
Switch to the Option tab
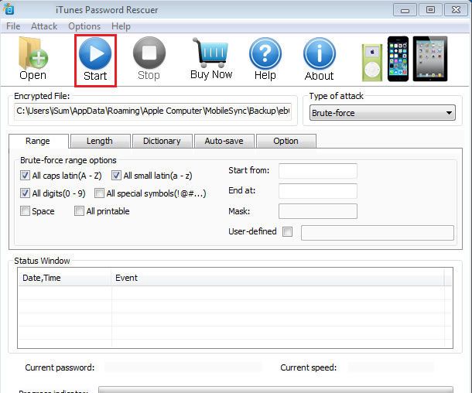pyautogui.click(x=286, y=141)
